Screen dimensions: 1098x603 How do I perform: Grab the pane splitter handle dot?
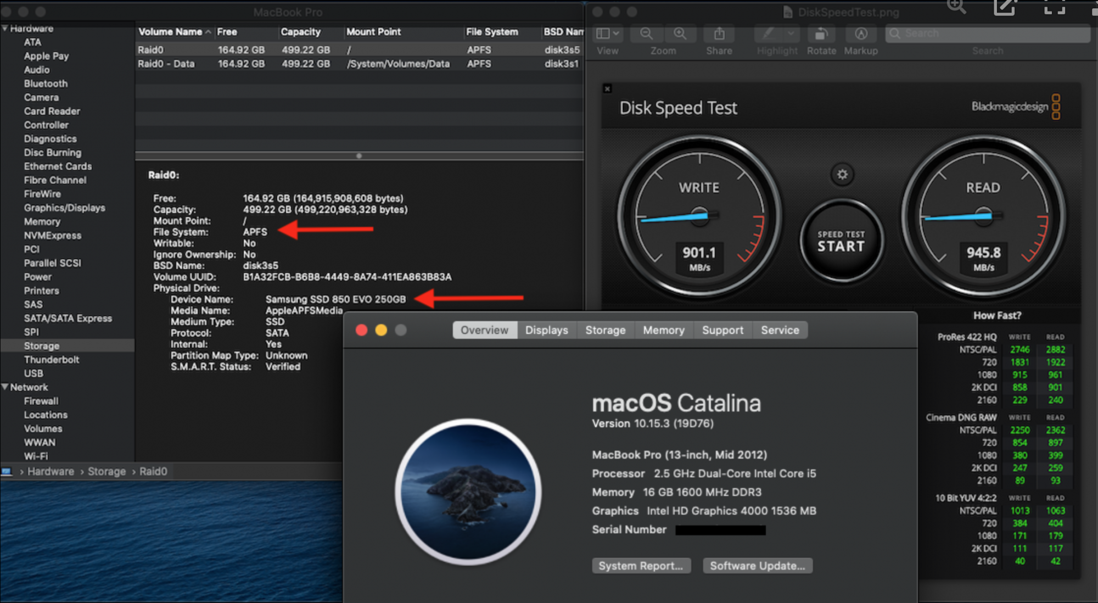[359, 156]
